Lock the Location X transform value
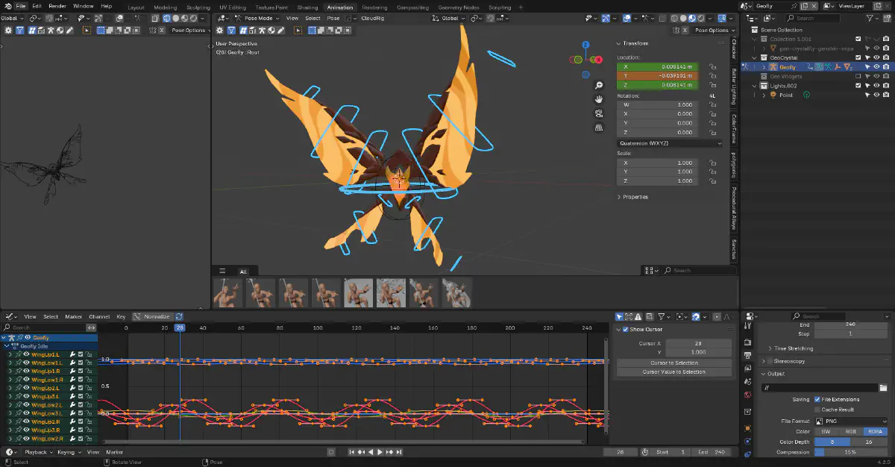 (x=713, y=66)
